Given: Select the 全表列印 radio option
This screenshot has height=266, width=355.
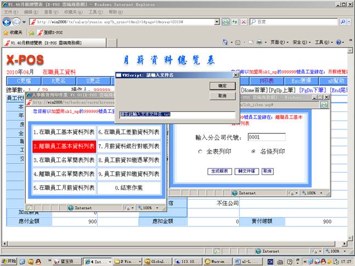Looking at the screenshot, I should point(200,151).
